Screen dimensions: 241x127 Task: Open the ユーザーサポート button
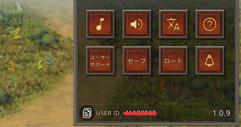(x=100, y=61)
